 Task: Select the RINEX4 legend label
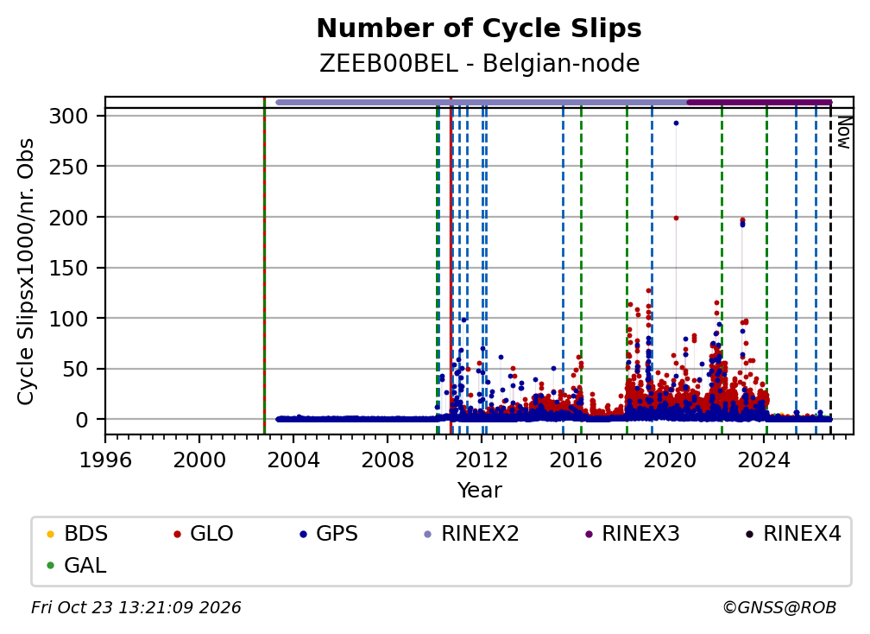click(x=803, y=534)
